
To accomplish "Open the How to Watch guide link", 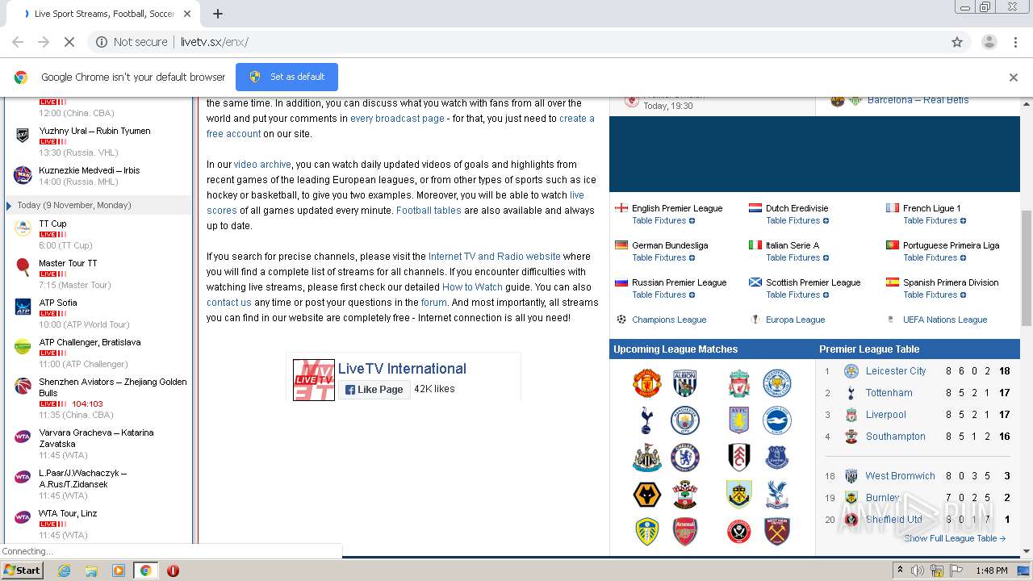I will [x=472, y=287].
